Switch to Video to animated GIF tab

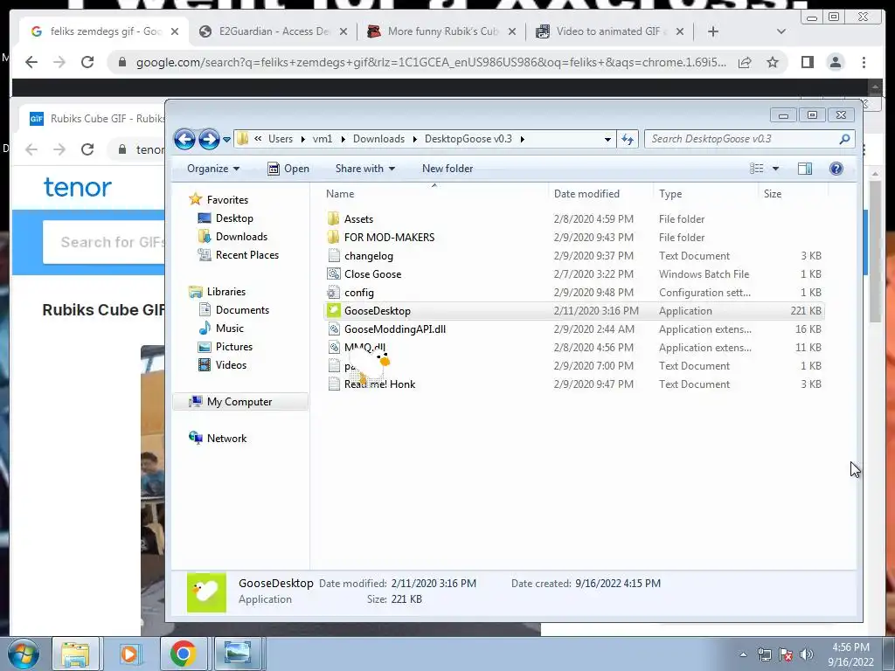pos(609,31)
